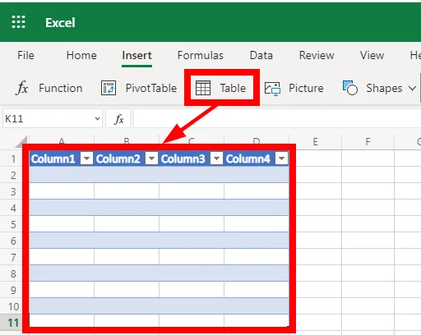Screen dimensions: 421x335
Task: Open the Column1 filter dropdown
Action: click(87, 158)
